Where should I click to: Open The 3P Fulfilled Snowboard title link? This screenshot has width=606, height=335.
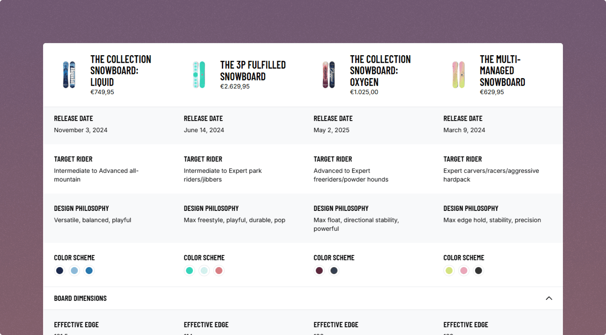253,71
